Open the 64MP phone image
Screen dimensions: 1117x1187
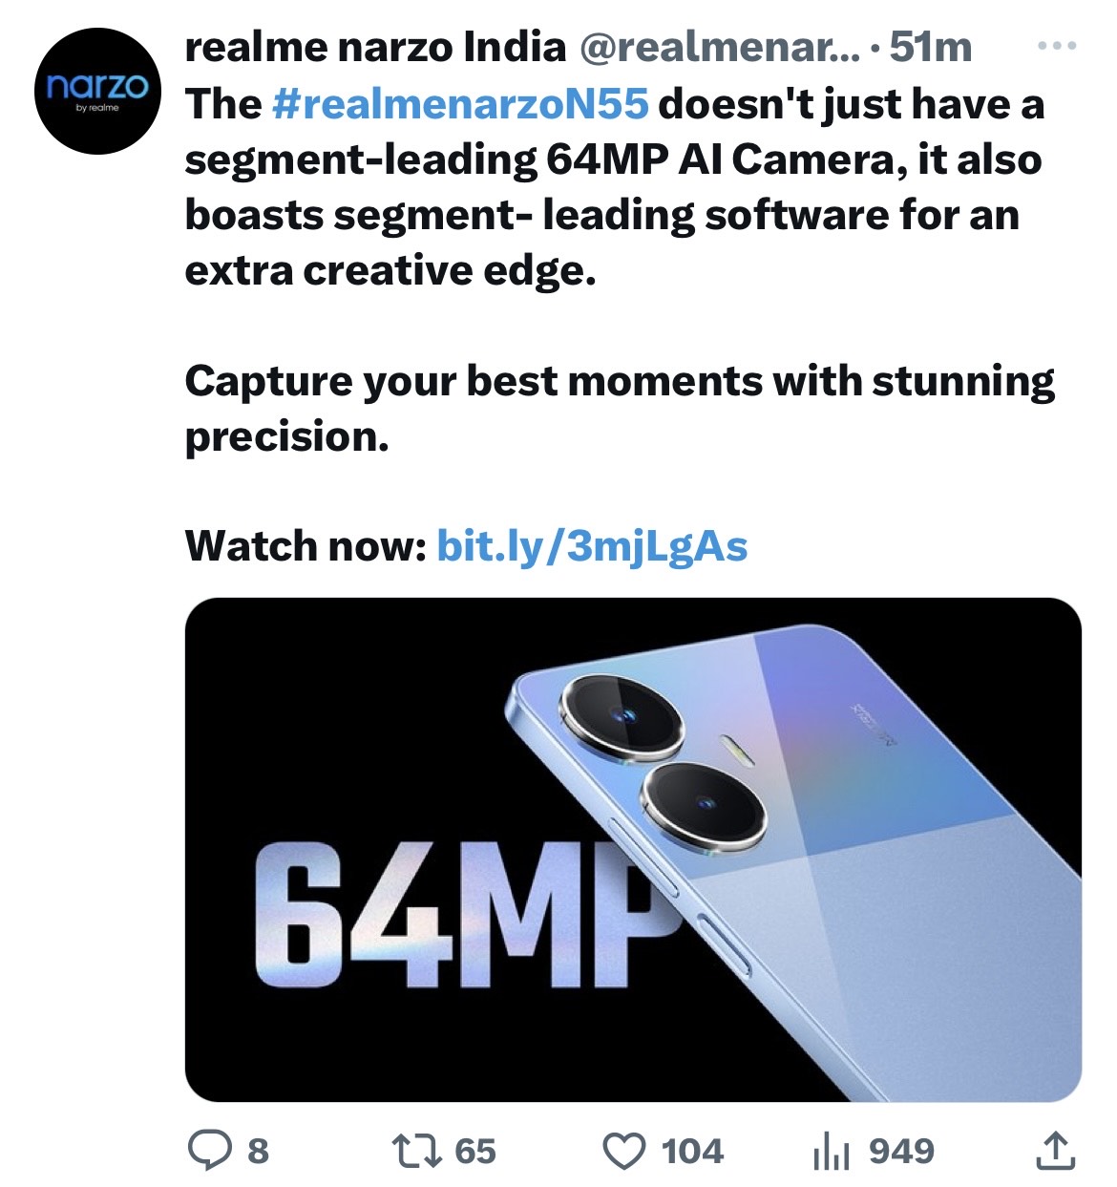coord(632,849)
